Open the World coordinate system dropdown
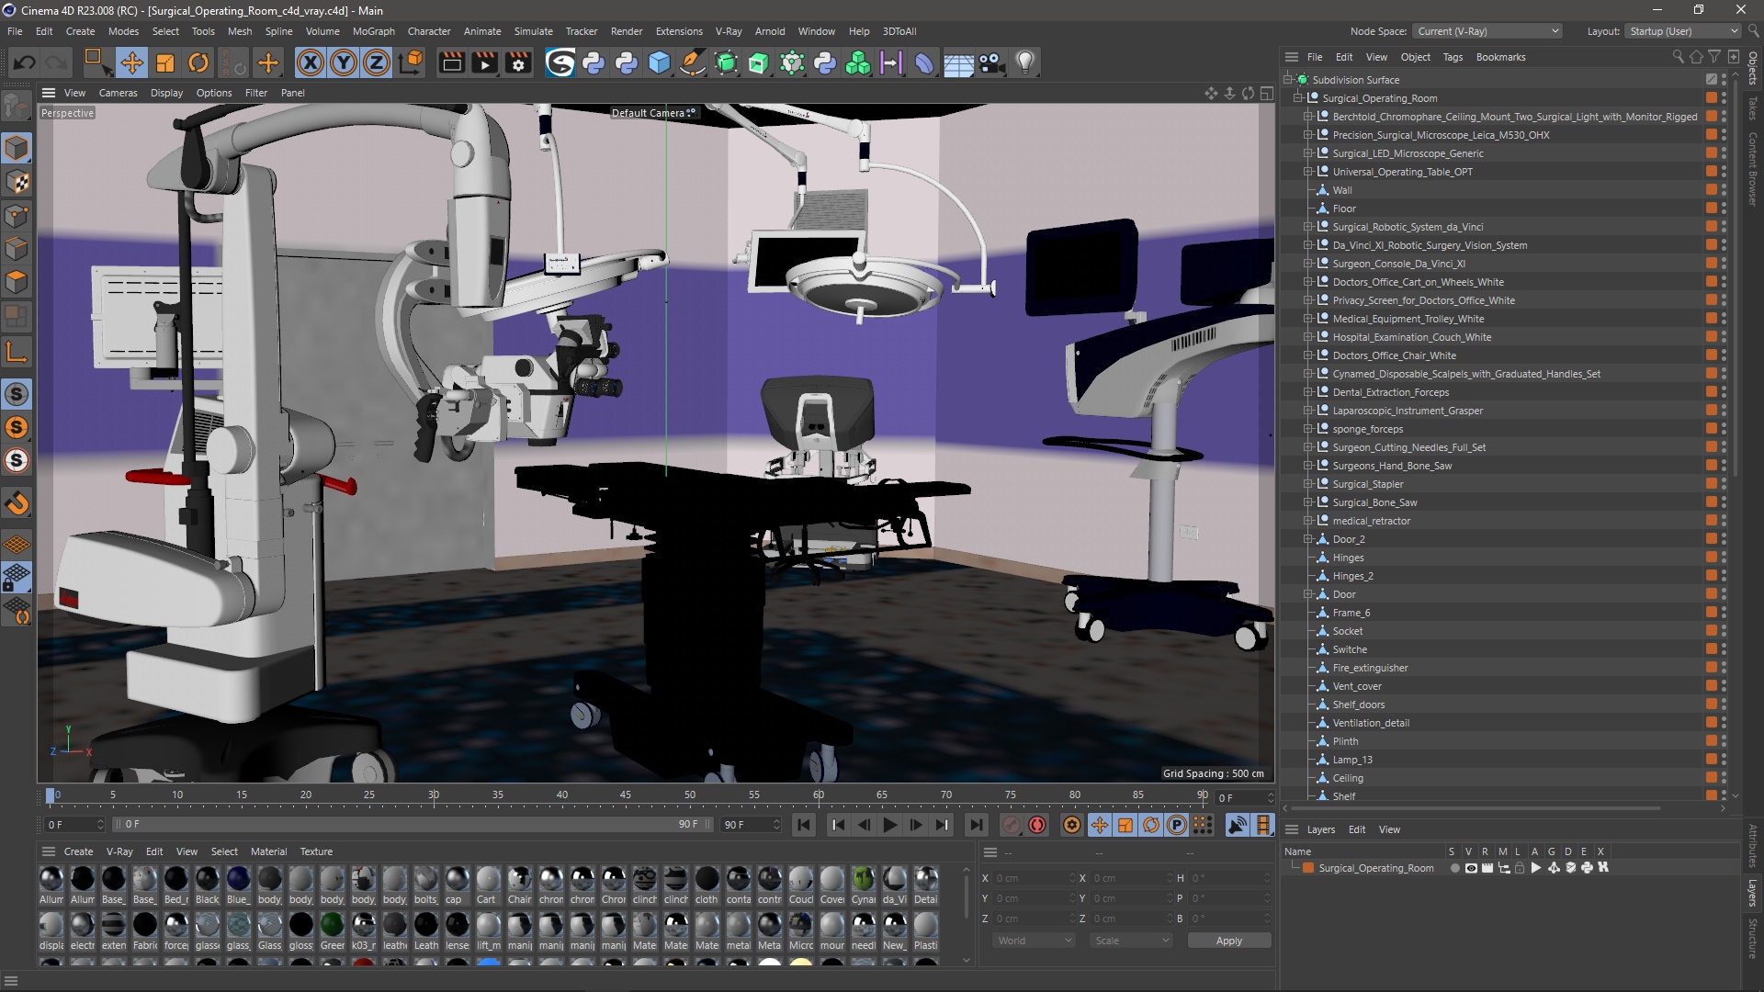1764x992 pixels. tap(1034, 941)
